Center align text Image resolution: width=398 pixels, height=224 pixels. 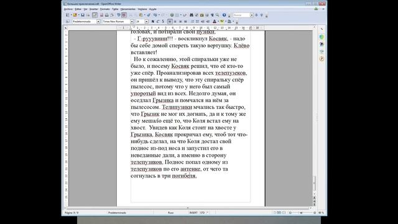click(175, 22)
